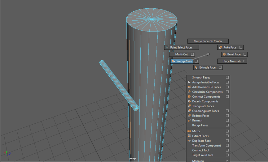Screen dimensions: 268x162
Task: Click the Bevel Face label
Action: 234,54
